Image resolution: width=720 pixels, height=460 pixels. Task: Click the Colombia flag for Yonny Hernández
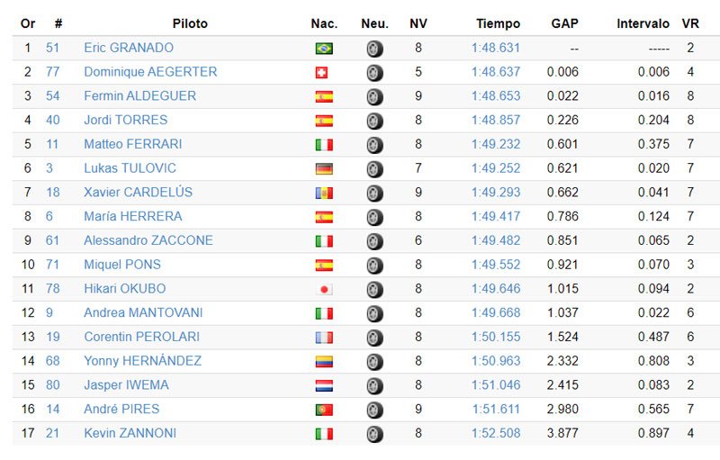coord(323,362)
